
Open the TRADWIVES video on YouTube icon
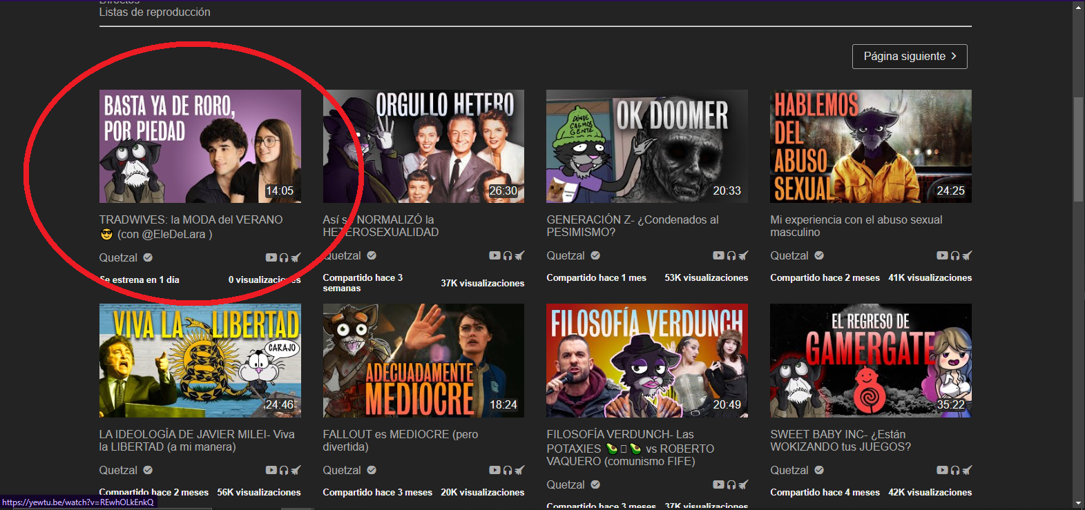coord(271,257)
